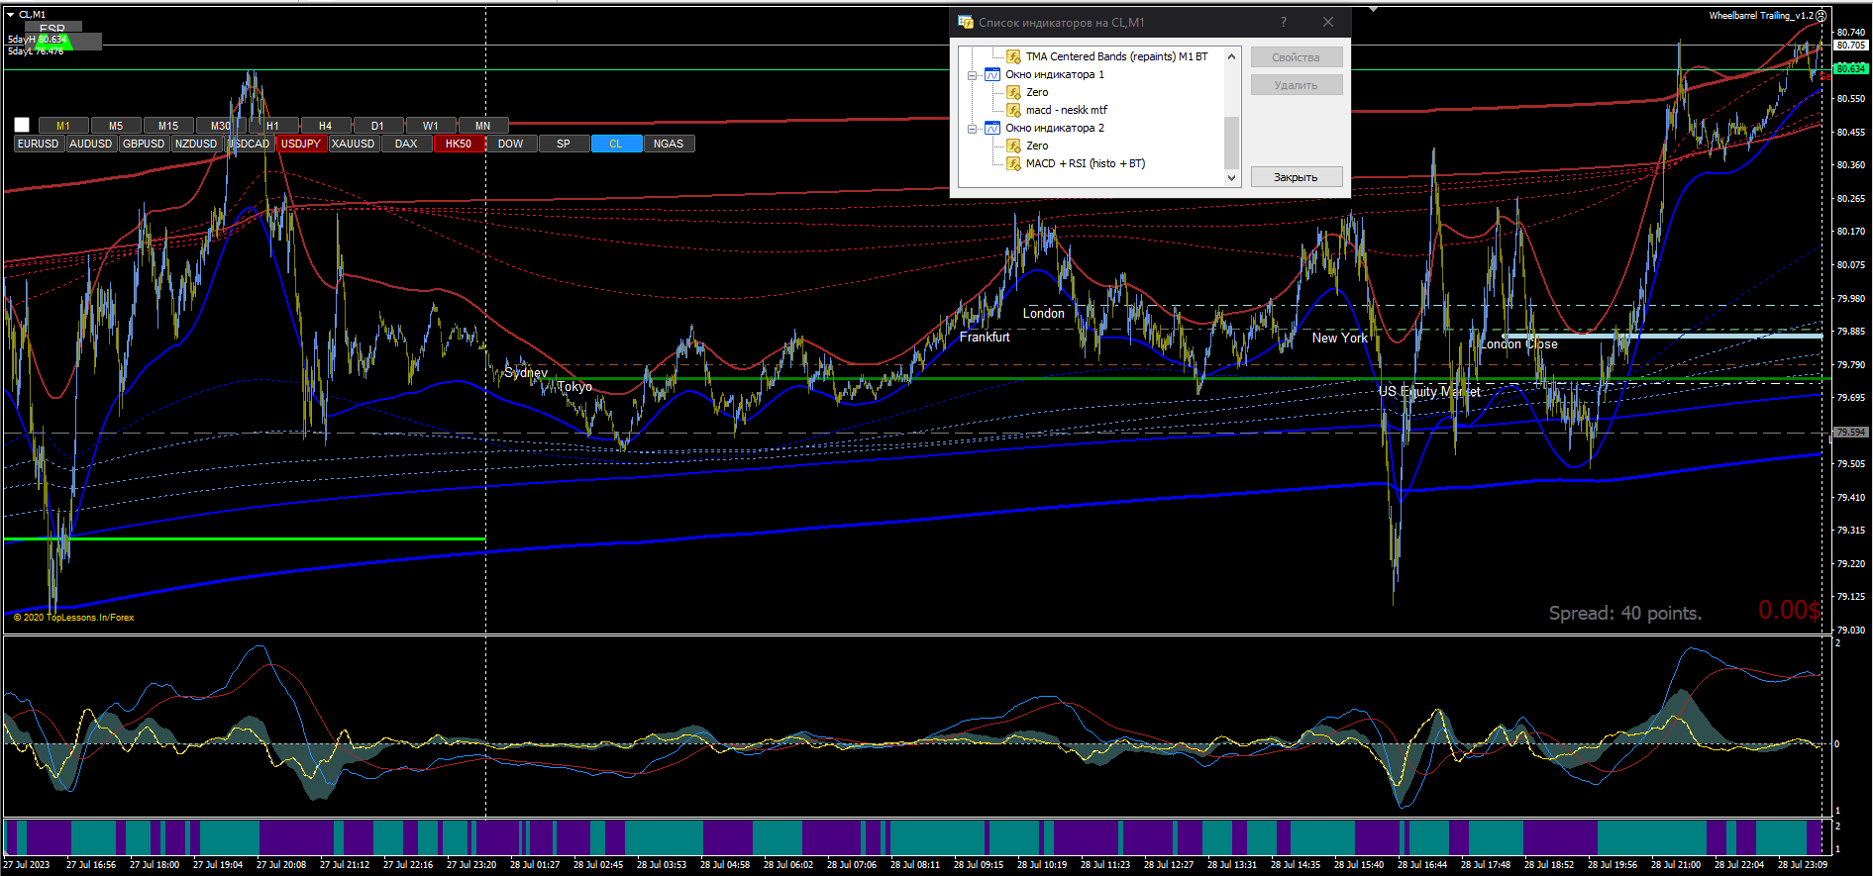1873x876 pixels.
Task: Collapse the 'Окно индикатора 2' tree node
Action: [973, 129]
